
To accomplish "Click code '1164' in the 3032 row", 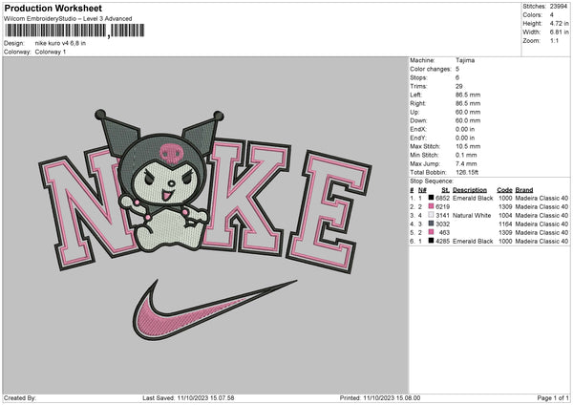I will pyautogui.click(x=505, y=224).
